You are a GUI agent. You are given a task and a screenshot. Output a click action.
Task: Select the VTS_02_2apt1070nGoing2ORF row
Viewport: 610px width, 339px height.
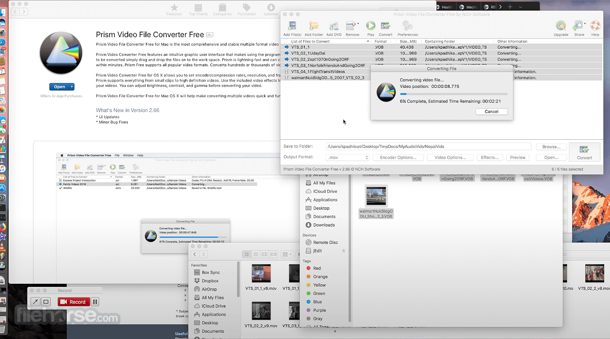pyautogui.click(x=442, y=60)
